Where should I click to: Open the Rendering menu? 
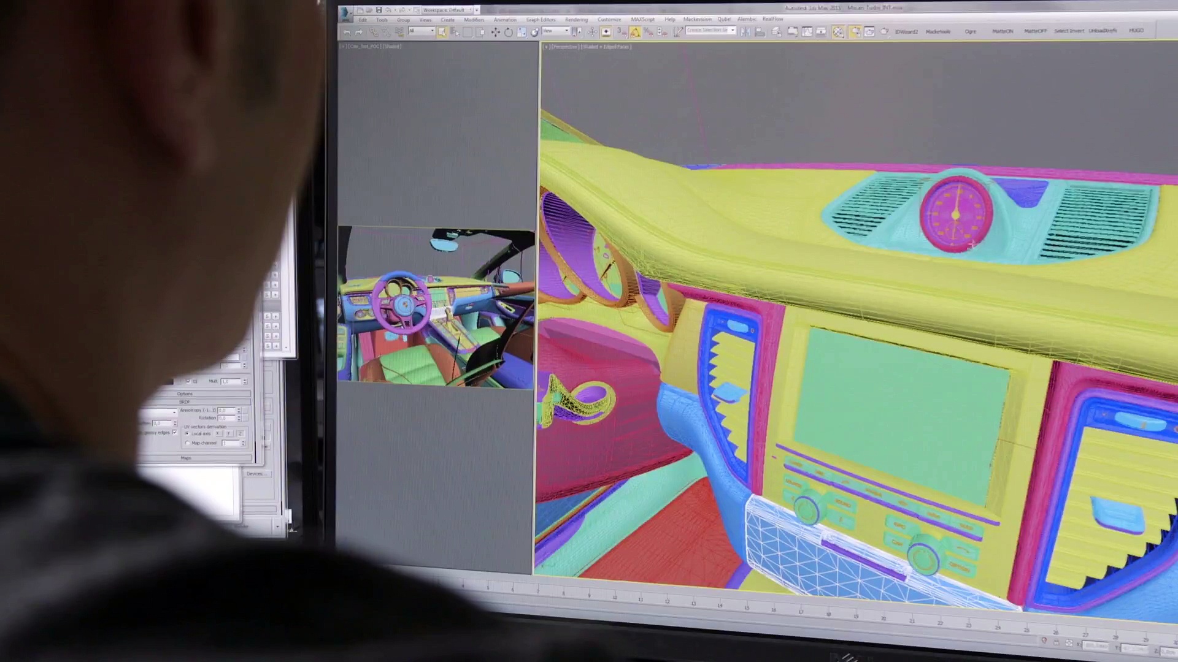click(x=576, y=20)
